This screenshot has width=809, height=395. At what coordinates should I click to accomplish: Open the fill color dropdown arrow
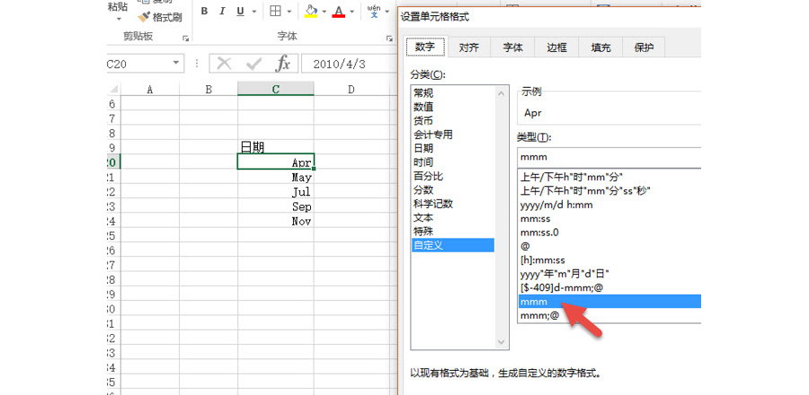click(x=324, y=11)
